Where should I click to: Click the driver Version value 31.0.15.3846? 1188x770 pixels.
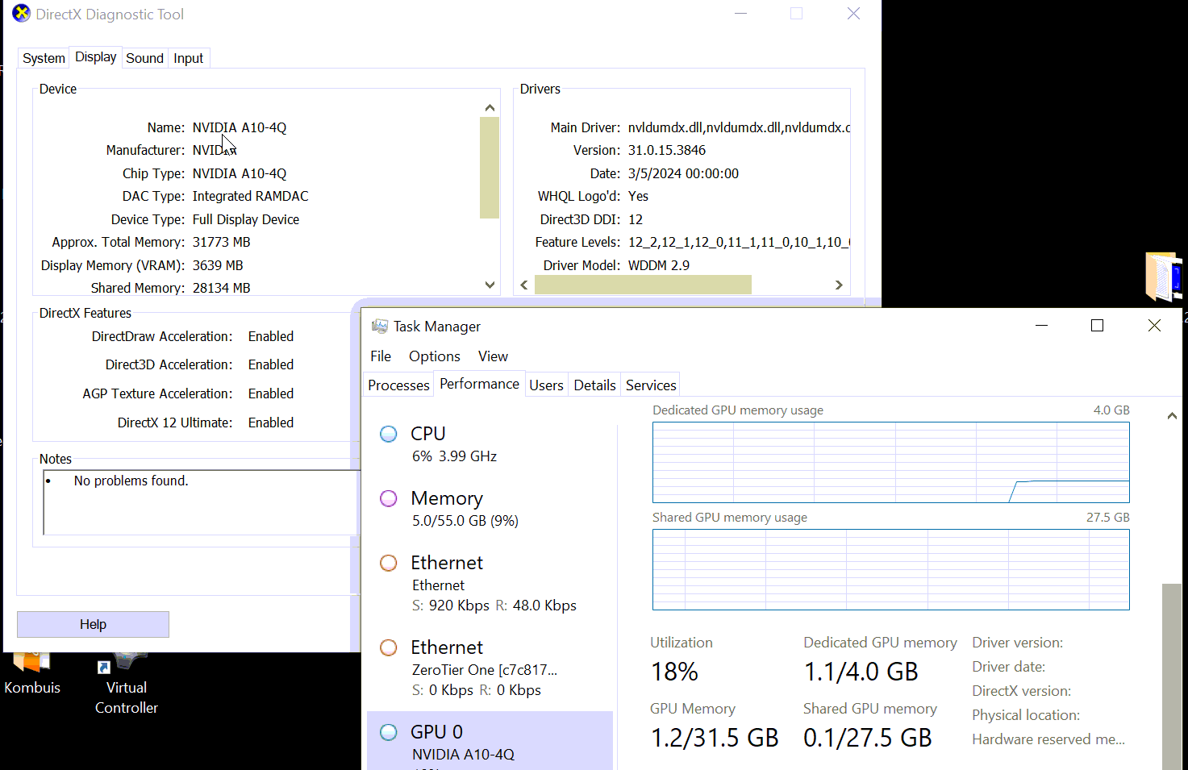(x=667, y=150)
